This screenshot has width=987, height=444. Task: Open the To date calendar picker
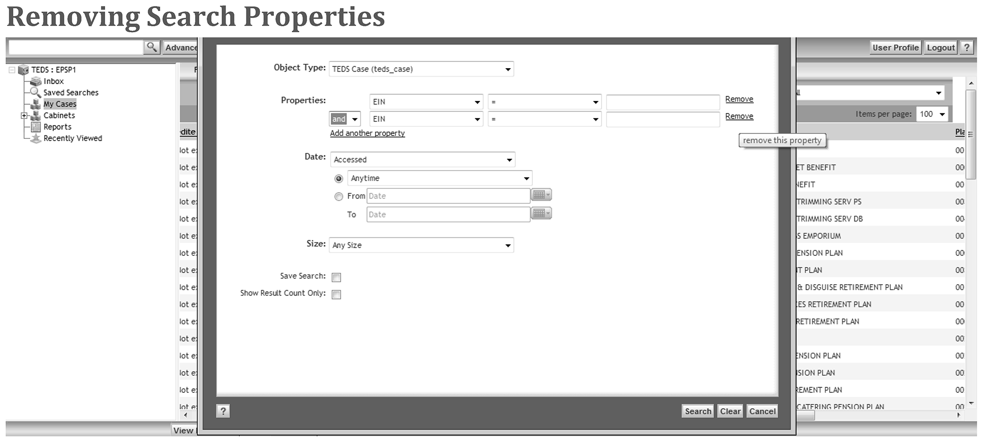[541, 214]
